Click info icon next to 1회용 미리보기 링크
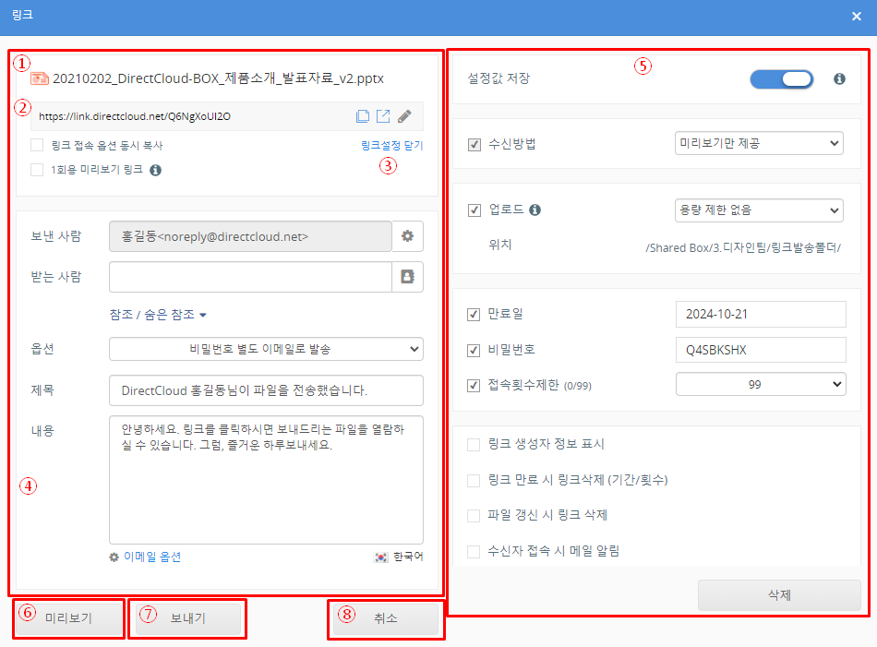877x647 pixels. 155,170
